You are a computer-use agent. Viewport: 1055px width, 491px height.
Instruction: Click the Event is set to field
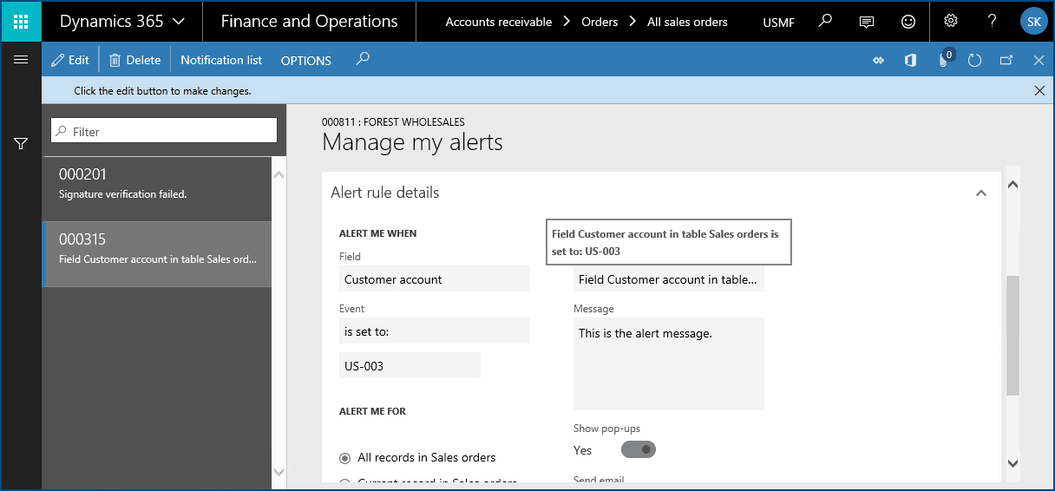(x=434, y=331)
